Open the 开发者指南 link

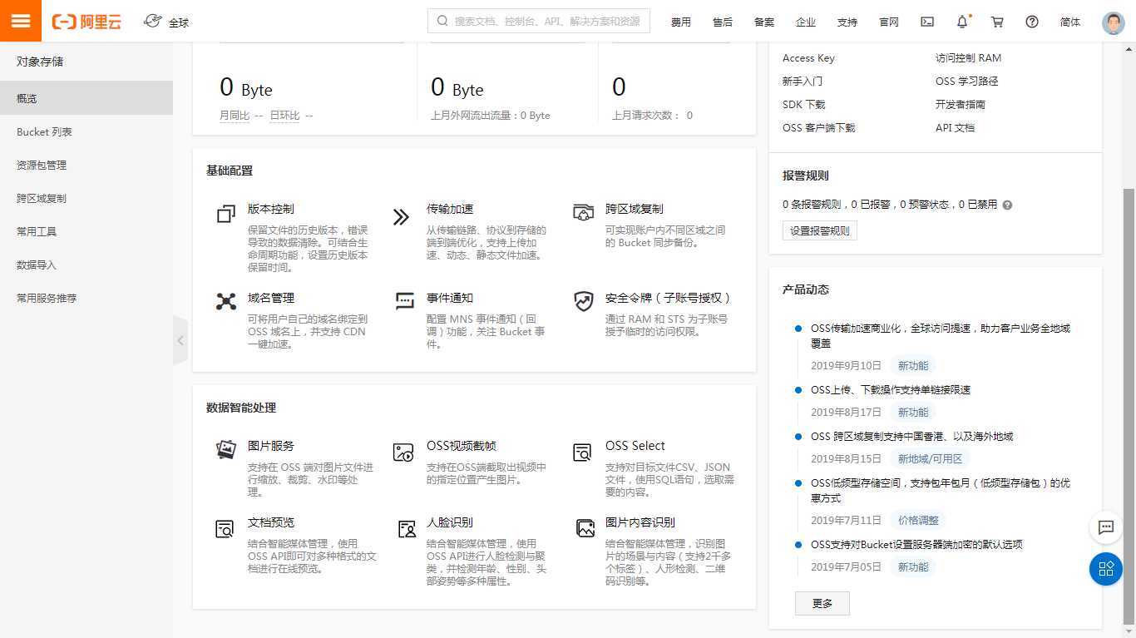point(961,105)
